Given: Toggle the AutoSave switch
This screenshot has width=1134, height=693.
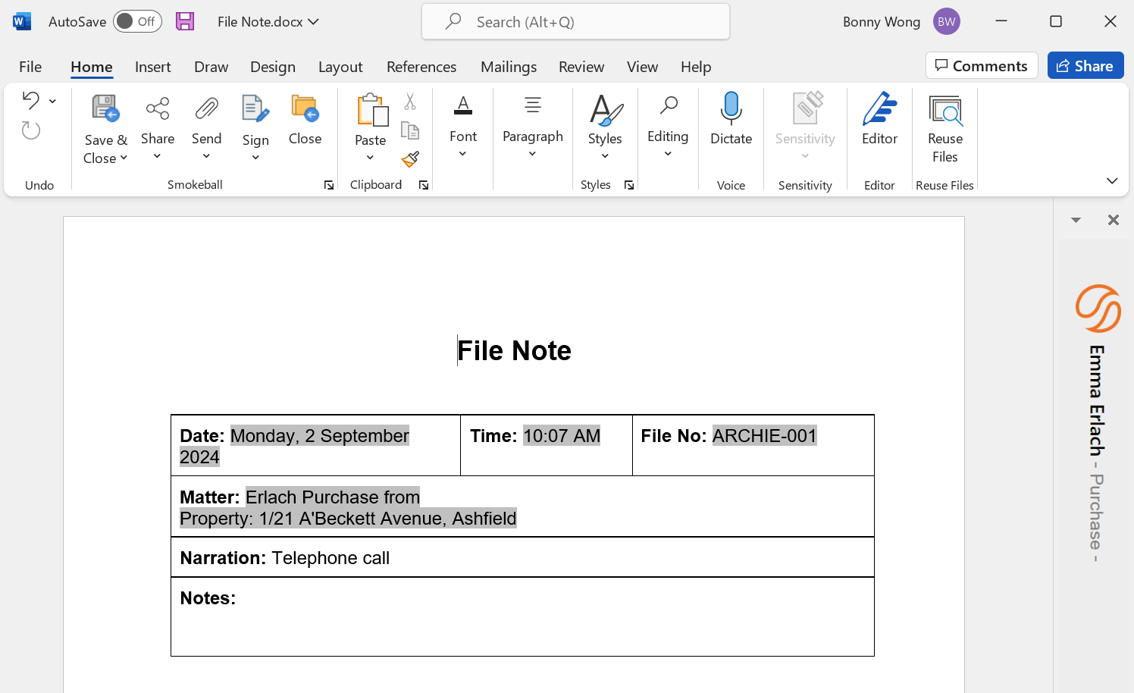Looking at the screenshot, I should 137,21.
